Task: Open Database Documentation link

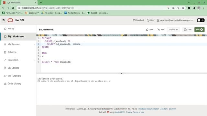Action: point(149,109)
